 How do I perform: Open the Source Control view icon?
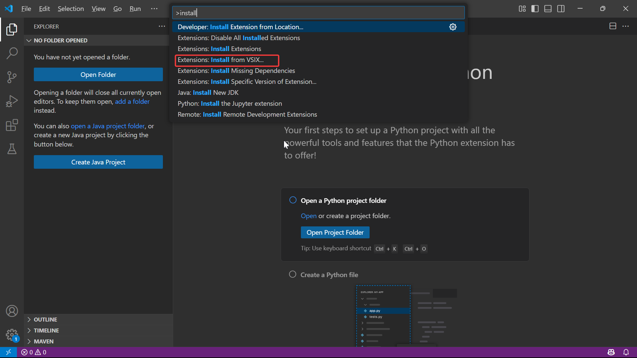tap(12, 77)
